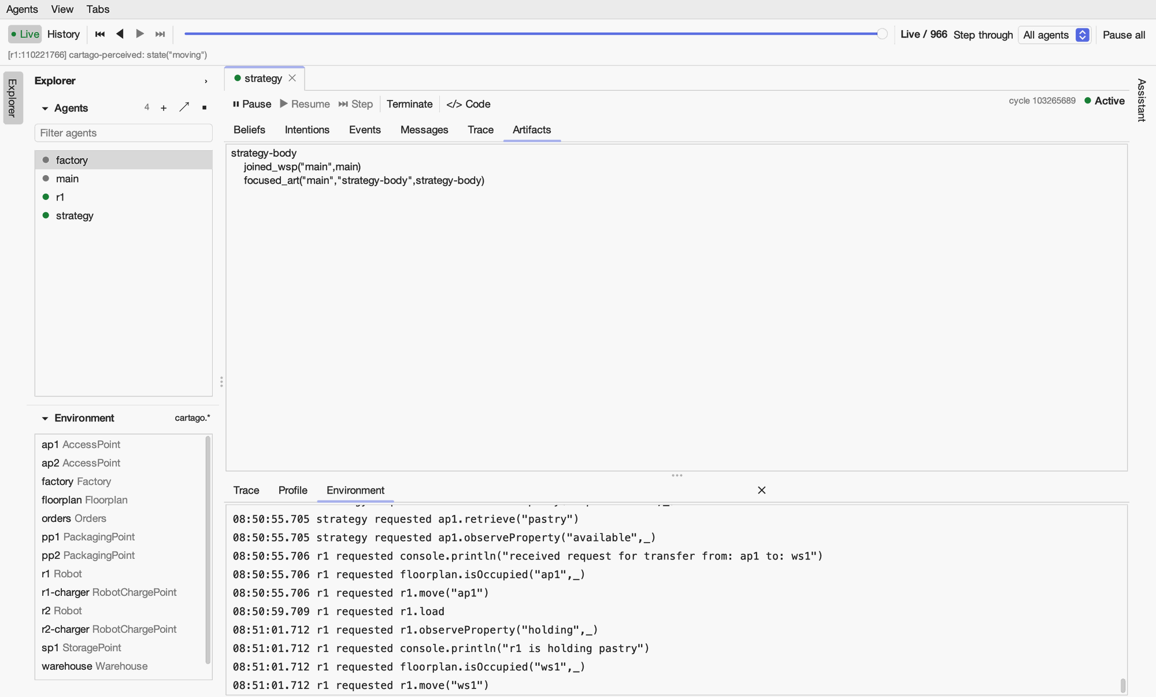This screenshot has height=697, width=1156.
Task: Click the Explorer vertical side tab
Action: click(13, 98)
